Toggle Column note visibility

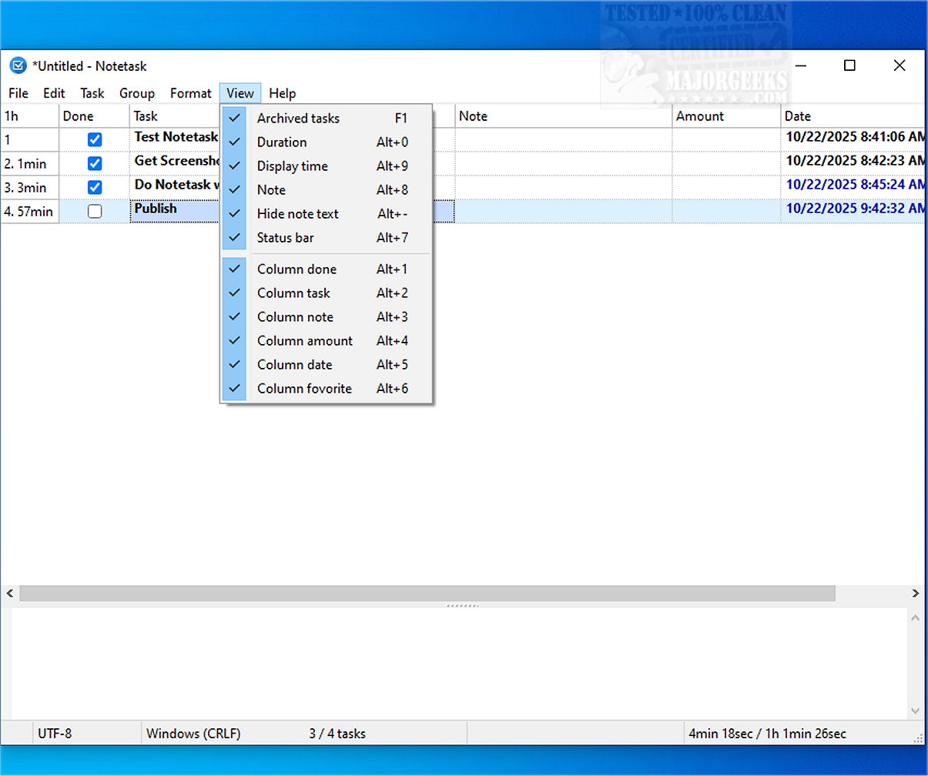click(327, 316)
